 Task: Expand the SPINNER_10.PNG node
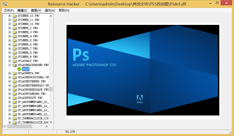tap(10, 16)
